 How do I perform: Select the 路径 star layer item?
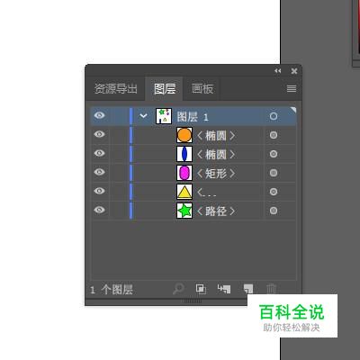pyautogui.click(x=193, y=211)
